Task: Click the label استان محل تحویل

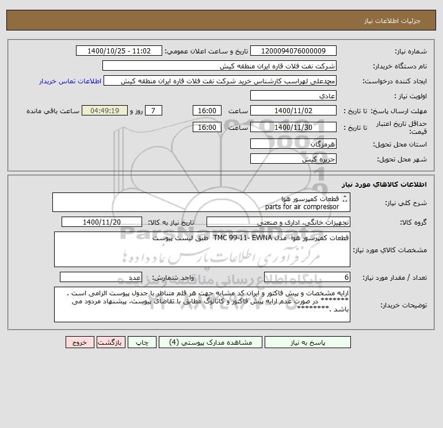Action: tap(400, 144)
